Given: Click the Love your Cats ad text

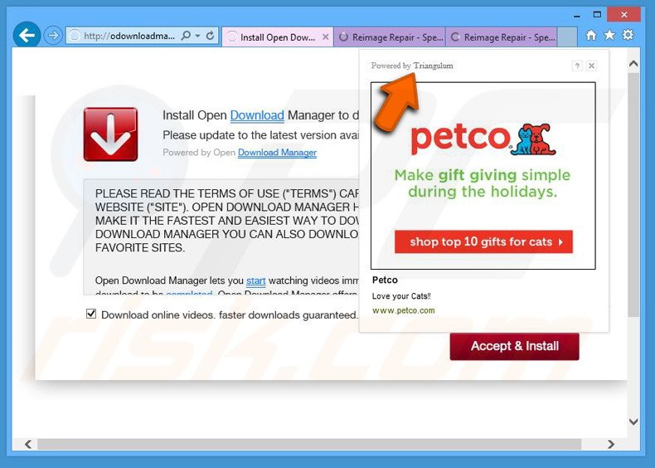Looking at the screenshot, I should tap(401, 296).
